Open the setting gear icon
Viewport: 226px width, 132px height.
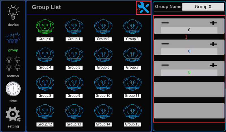pyautogui.click(x=13, y=114)
